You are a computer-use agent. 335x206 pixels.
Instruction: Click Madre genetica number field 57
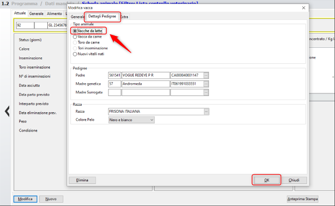tap(114, 84)
